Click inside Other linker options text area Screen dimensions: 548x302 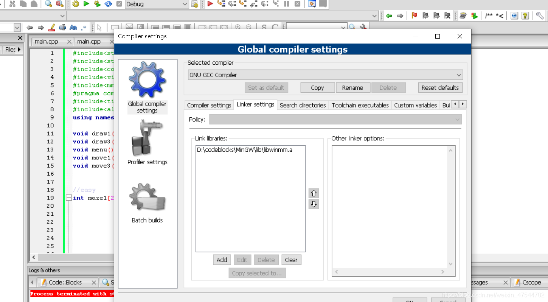390,207
